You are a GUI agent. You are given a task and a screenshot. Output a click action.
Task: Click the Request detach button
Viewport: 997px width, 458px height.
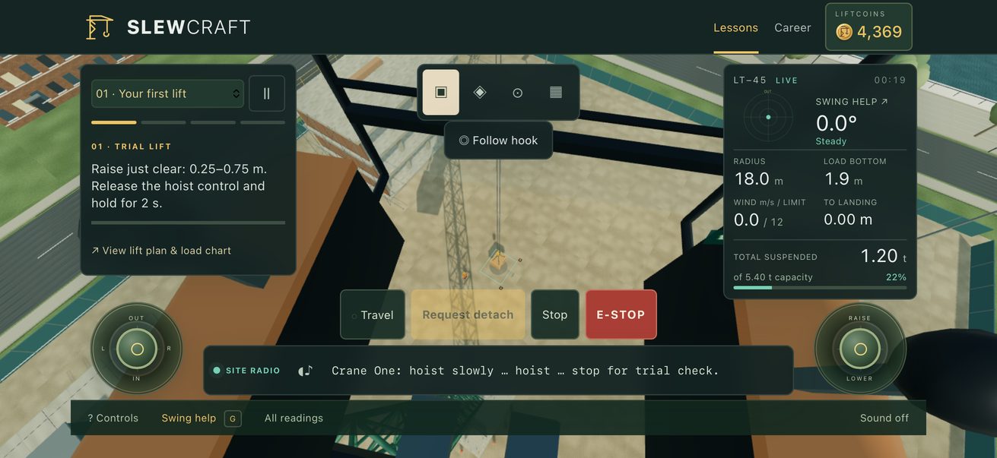tap(468, 314)
